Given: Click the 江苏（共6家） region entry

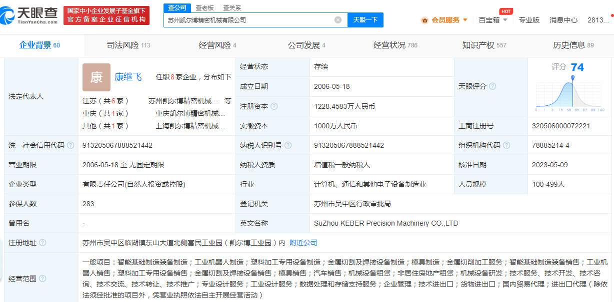Looking at the screenshot, I should (x=106, y=101).
